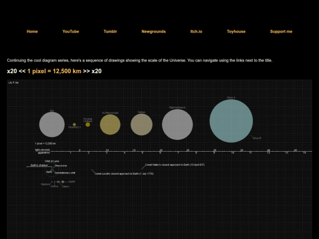The image size is (319, 239).
Task: Click the Support me link
Action: click(x=281, y=31)
